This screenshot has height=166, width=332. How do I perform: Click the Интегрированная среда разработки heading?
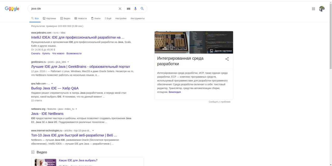click(x=180, y=61)
